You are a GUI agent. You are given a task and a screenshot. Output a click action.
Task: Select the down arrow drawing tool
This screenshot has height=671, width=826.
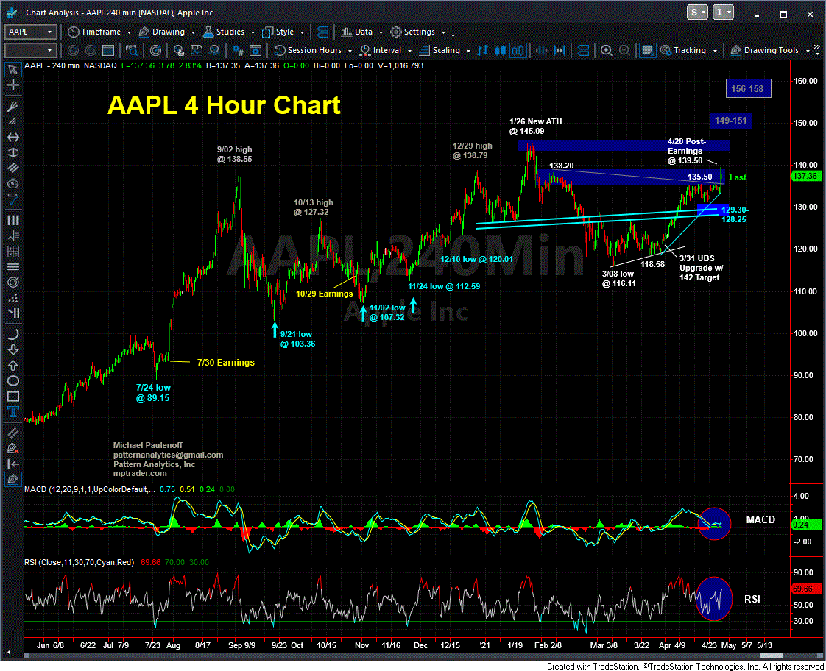tap(13, 349)
